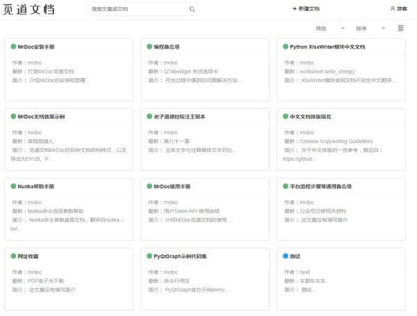The width and height of the screenshot is (417, 316).
Task: Click the 游客 guest user icon
Action: 393,9
